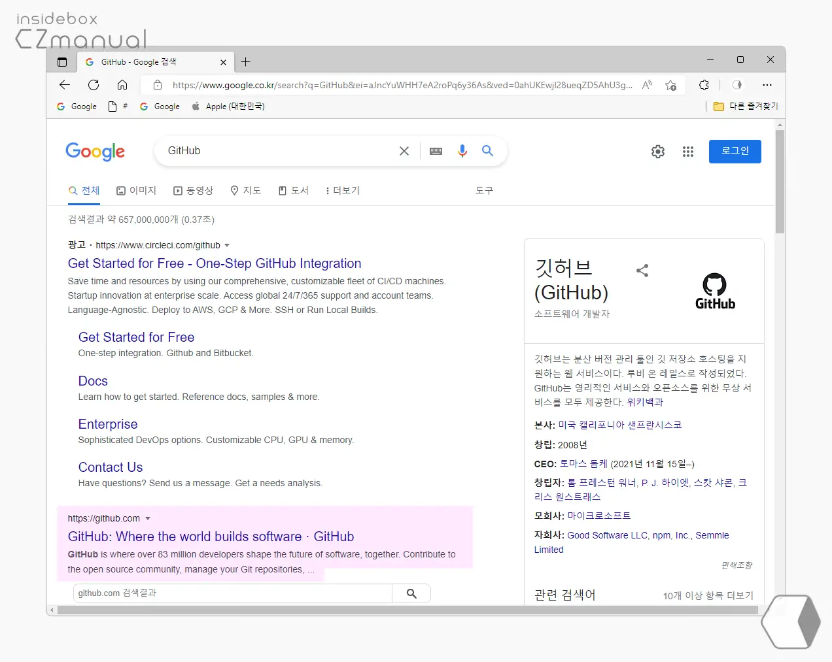This screenshot has width=832, height=662.
Task: Open the Apple (대한민국) bookmark
Action: coord(228,107)
